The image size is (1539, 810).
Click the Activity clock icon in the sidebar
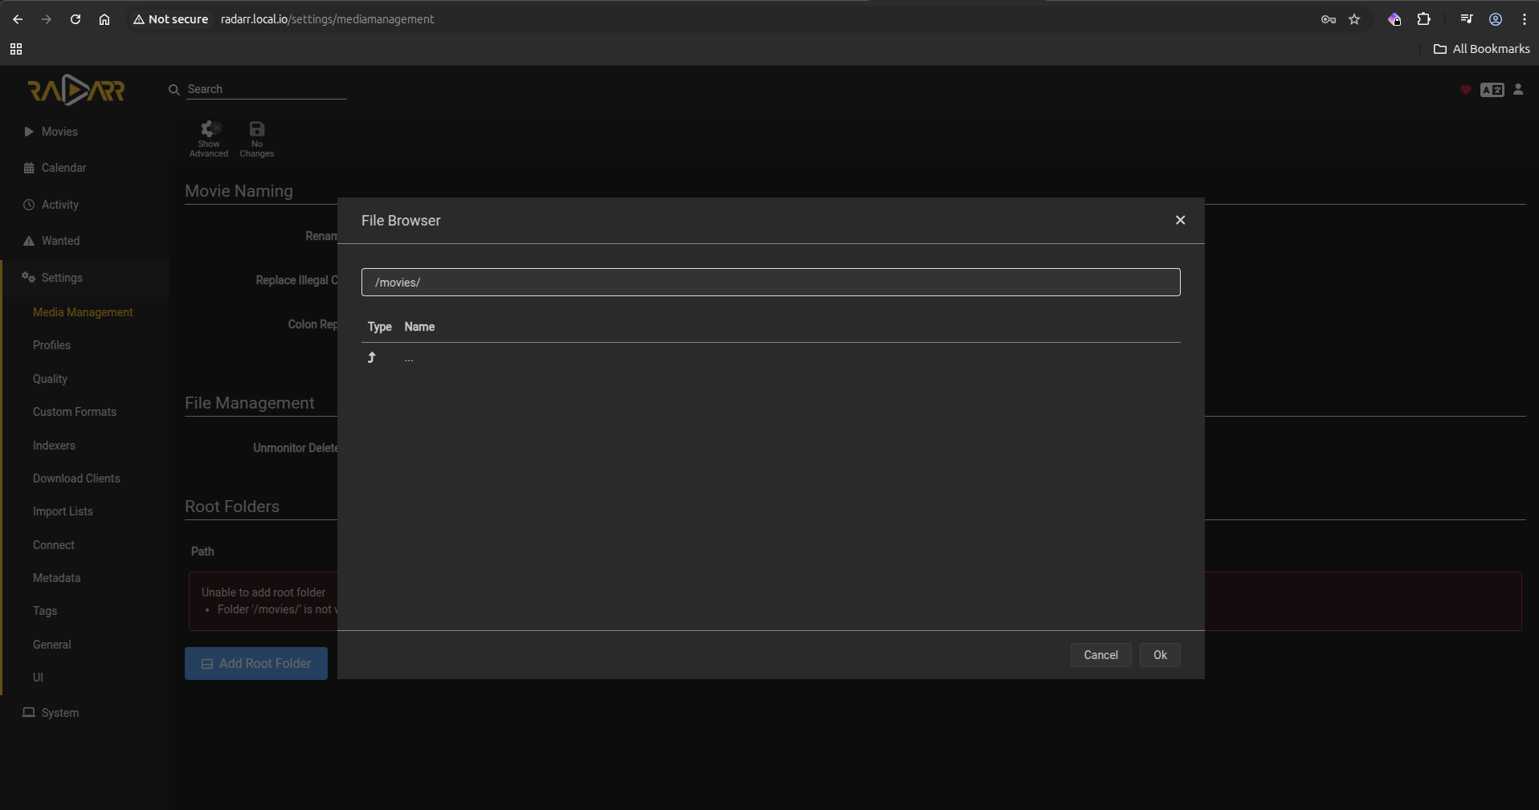click(x=29, y=205)
